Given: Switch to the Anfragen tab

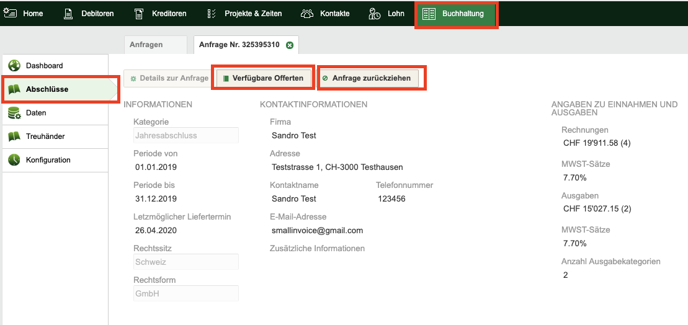Looking at the screenshot, I should [155, 45].
